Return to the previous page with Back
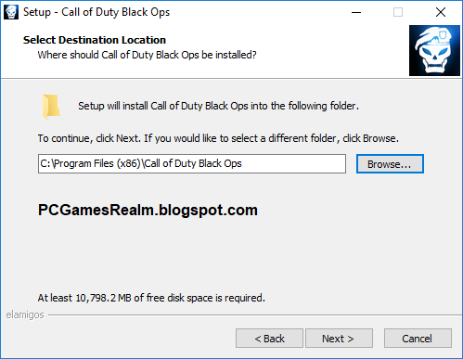The image size is (463, 359). point(269,339)
